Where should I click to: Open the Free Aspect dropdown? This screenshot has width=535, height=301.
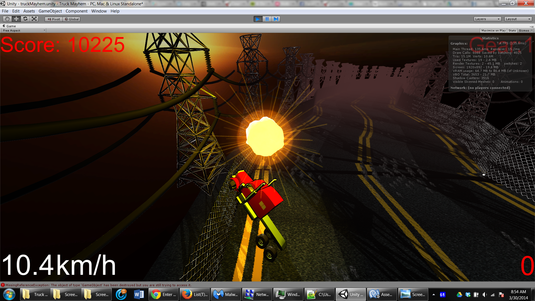[x=24, y=31]
